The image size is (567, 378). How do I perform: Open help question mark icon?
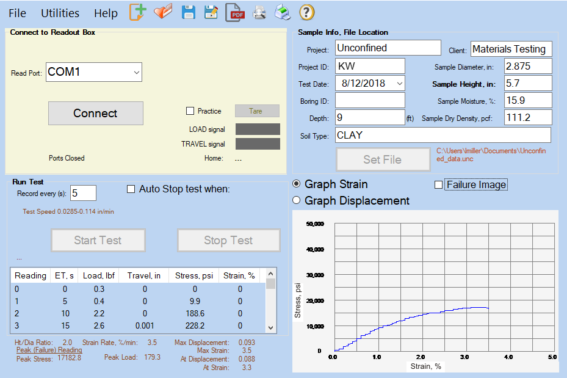point(306,13)
